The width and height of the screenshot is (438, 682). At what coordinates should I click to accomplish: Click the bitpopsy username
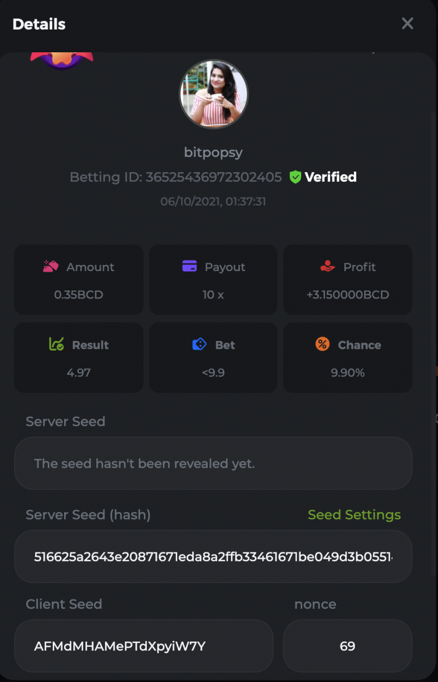coord(213,152)
